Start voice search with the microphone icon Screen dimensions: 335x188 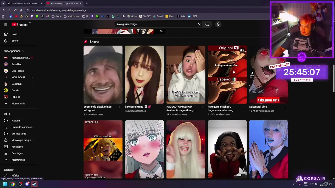click(218, 24)
